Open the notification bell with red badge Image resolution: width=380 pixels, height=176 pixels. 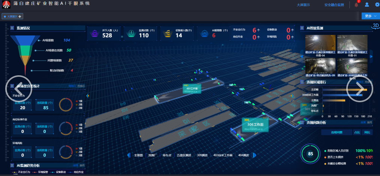356,5
